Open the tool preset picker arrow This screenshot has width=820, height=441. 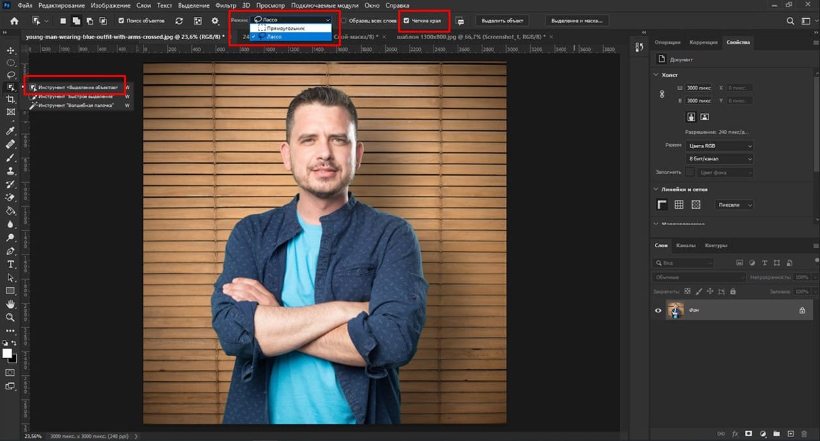point(46,21)
